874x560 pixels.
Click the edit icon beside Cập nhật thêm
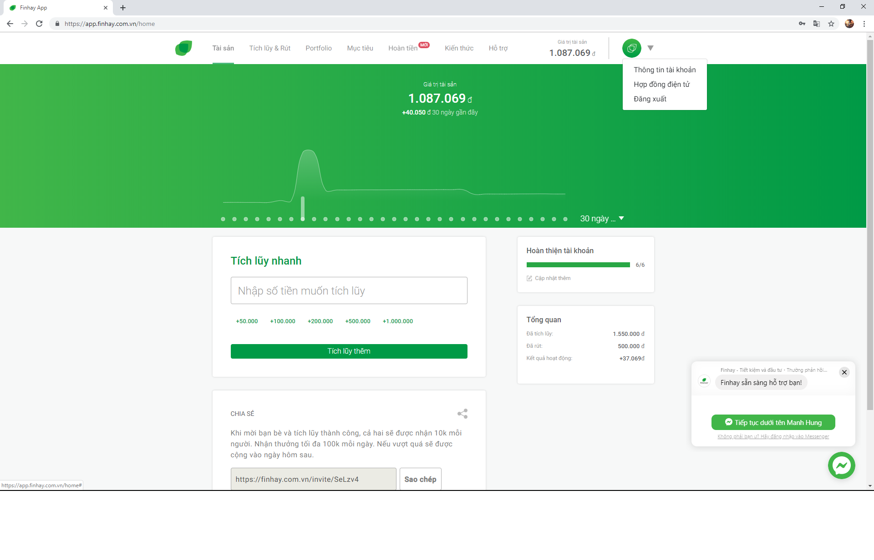(x=529, y=278)
